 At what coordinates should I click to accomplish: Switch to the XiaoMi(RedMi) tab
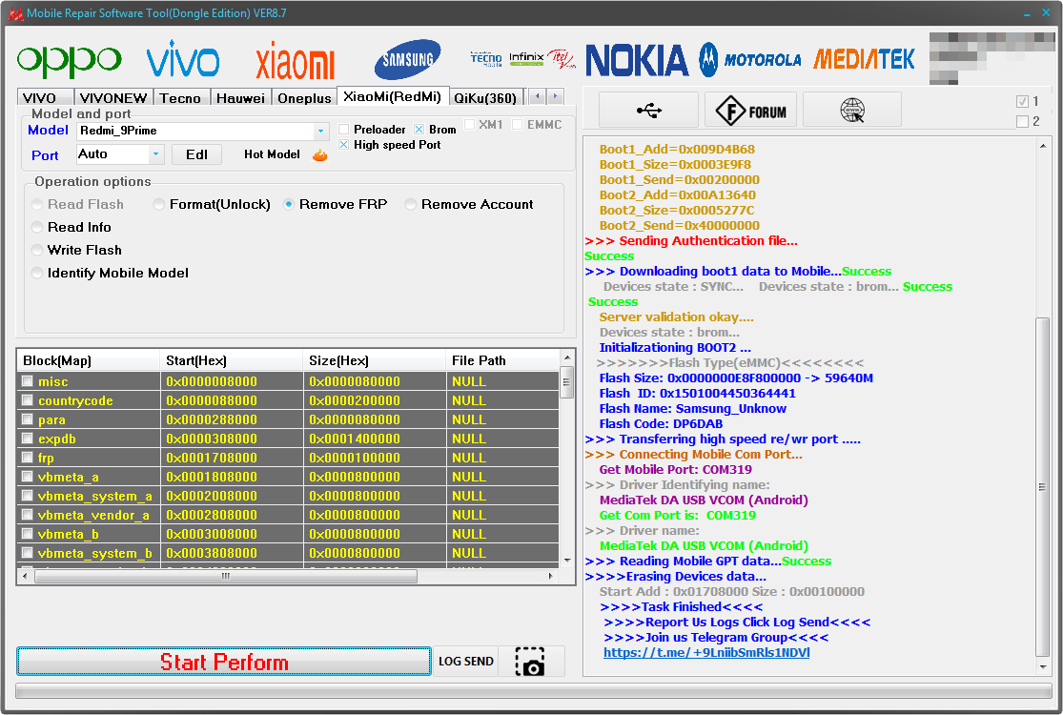click(x=393, y=96)
